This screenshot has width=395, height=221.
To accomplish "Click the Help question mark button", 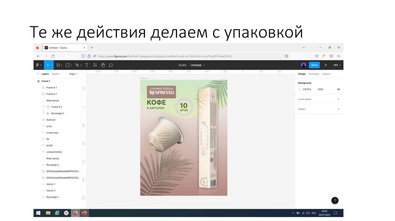I will pyautogui.click(x=335, y=200).
